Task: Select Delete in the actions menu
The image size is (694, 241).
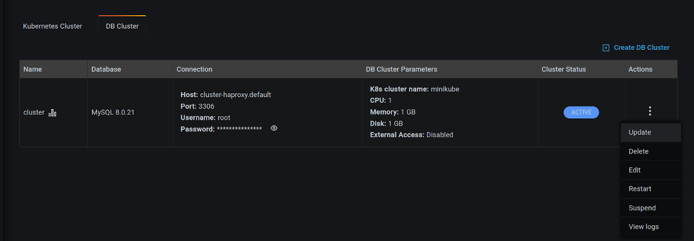Action: click(x=638, y=152)
